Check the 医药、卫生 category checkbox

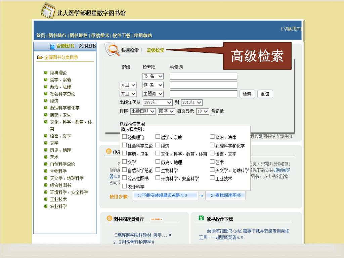(x=124, y=153)
